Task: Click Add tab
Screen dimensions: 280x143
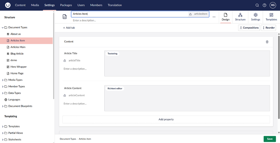Action: point(69,28)
